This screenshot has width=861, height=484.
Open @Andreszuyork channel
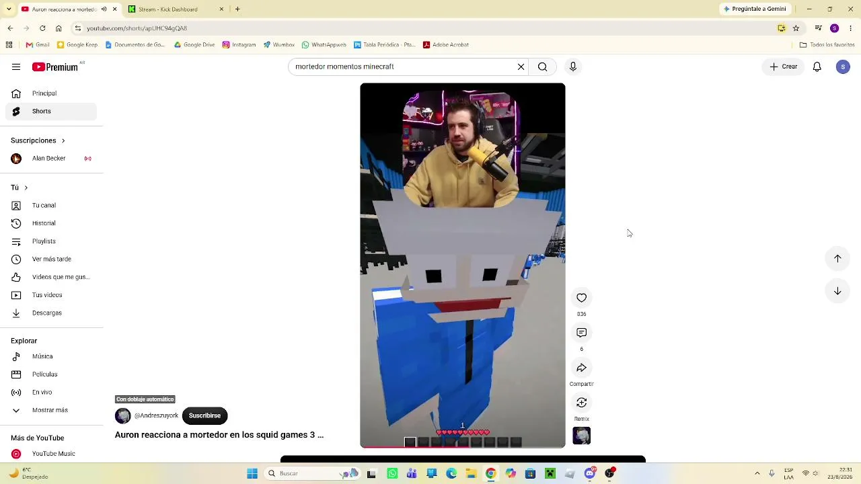156,415
